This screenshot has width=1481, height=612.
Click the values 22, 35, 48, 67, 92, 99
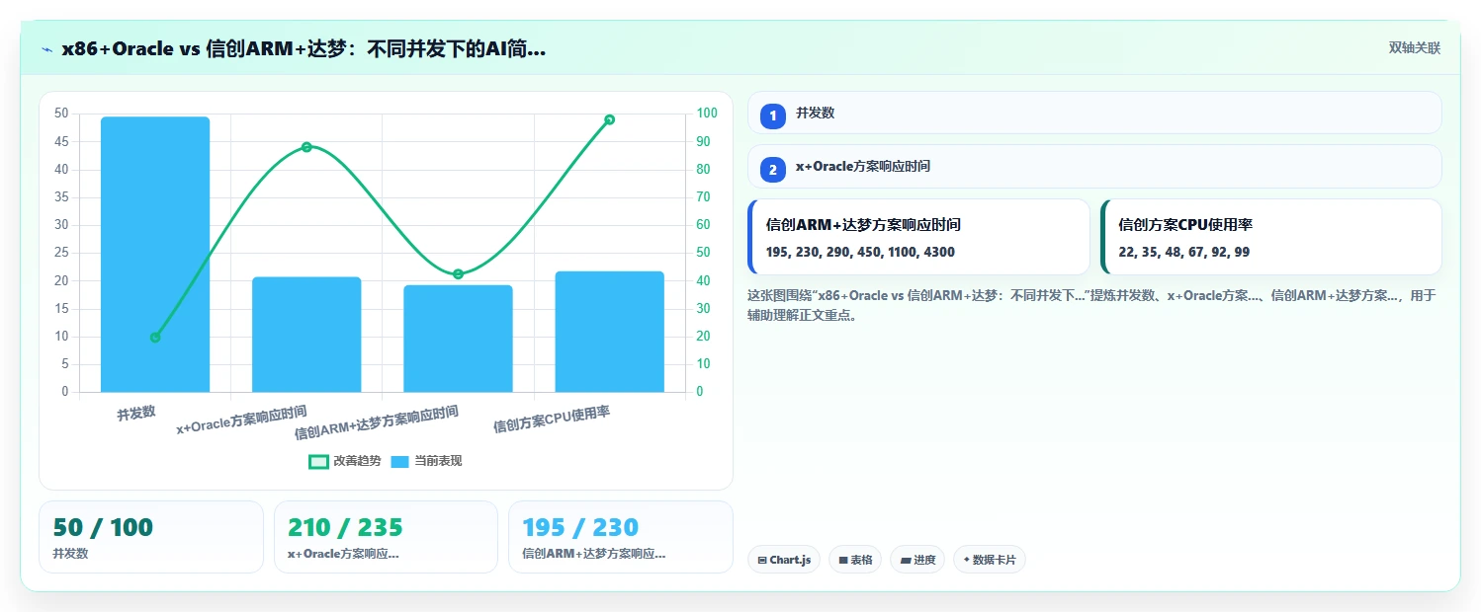pos(1183,252)
